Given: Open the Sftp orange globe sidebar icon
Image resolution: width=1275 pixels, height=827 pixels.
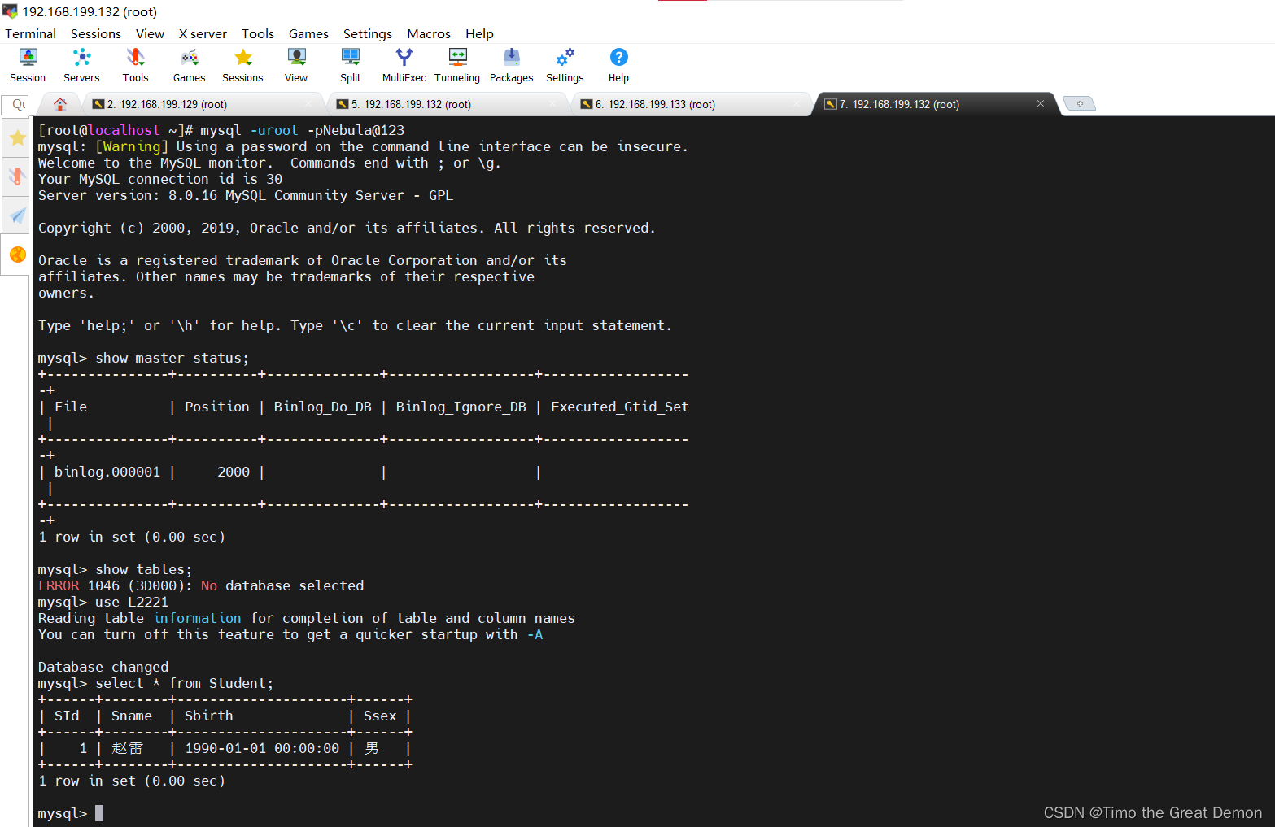Looking at the screenshot, I should [17, 255].
